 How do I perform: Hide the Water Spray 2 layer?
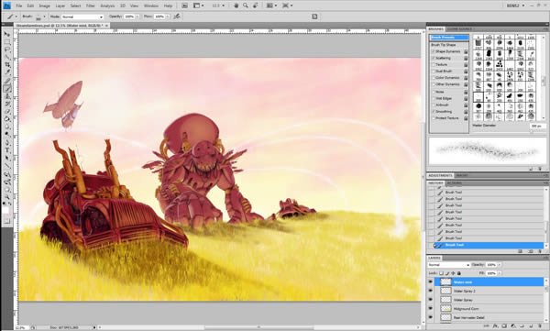pos(431,291)
